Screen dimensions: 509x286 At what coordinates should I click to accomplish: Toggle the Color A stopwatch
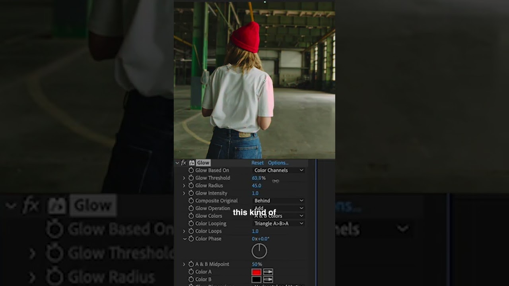click(191, 272)
